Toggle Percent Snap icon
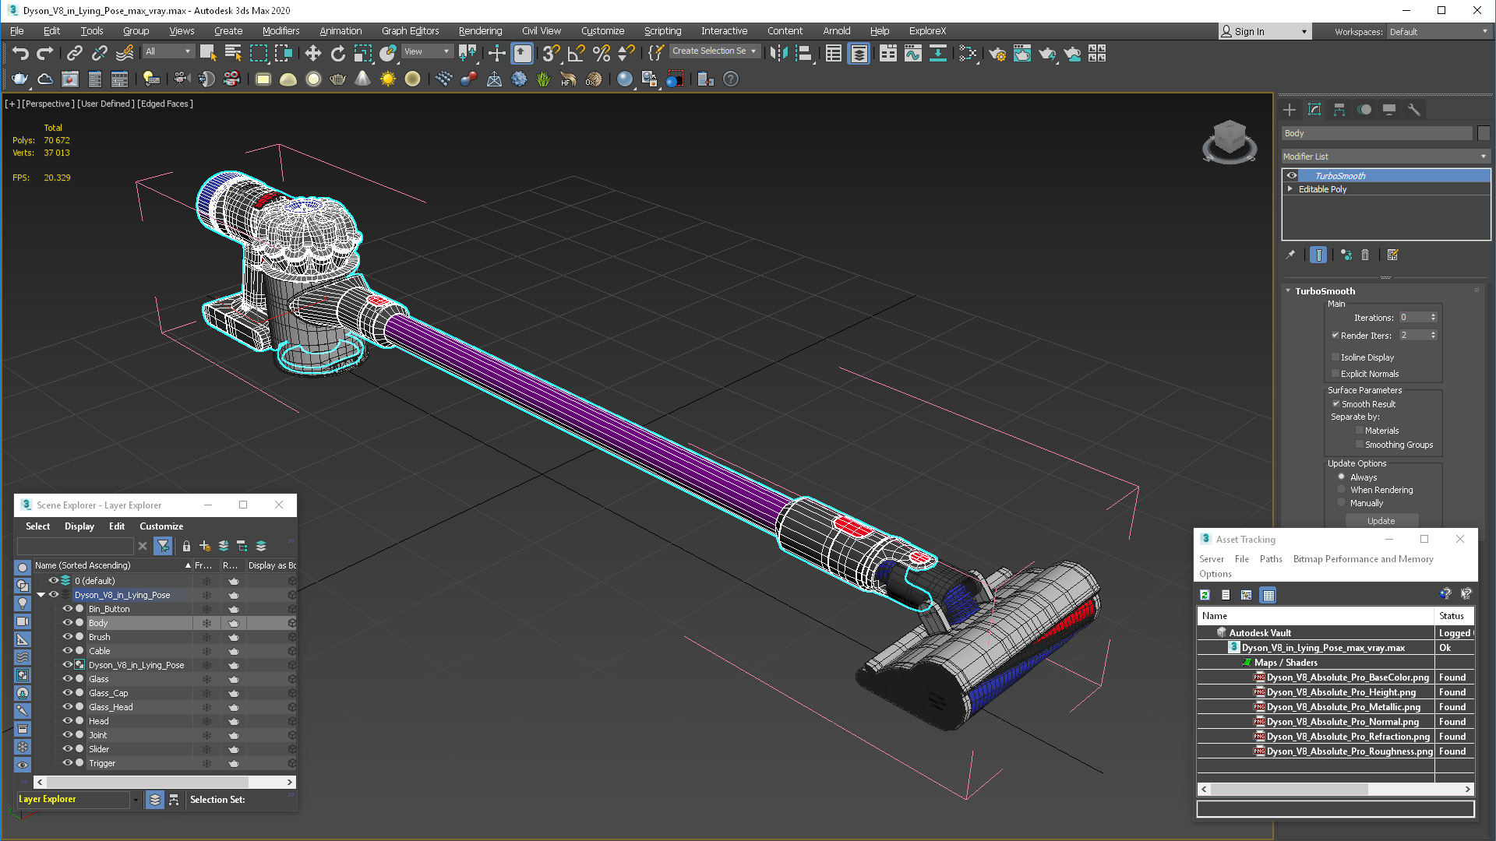Image resolution: width=1496 pixels, height=841 pixels. (x=601, y=53)
